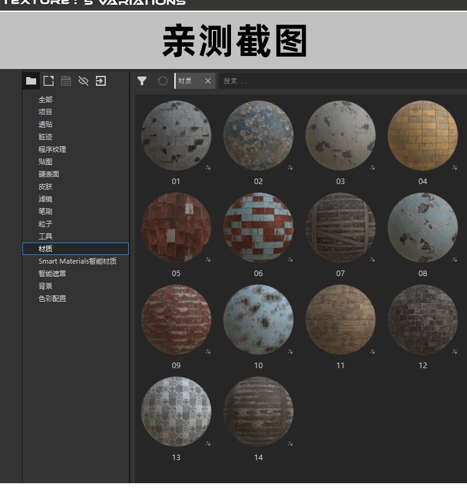Select the 工具 category

point(45,236)
